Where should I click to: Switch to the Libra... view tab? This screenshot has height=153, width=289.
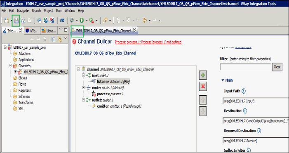(49, 31)
